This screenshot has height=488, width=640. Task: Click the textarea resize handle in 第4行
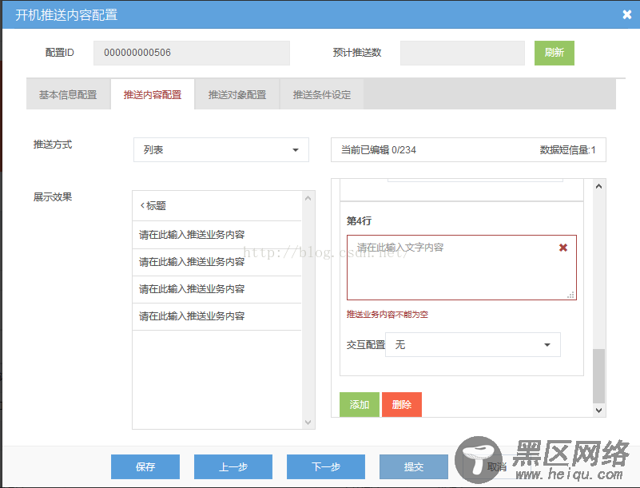pos(571,295)
